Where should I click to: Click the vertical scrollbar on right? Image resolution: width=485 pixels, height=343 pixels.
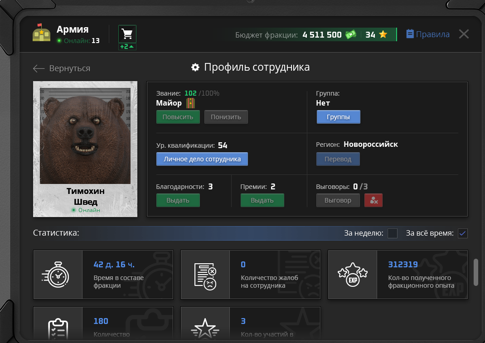pos(475,272)
